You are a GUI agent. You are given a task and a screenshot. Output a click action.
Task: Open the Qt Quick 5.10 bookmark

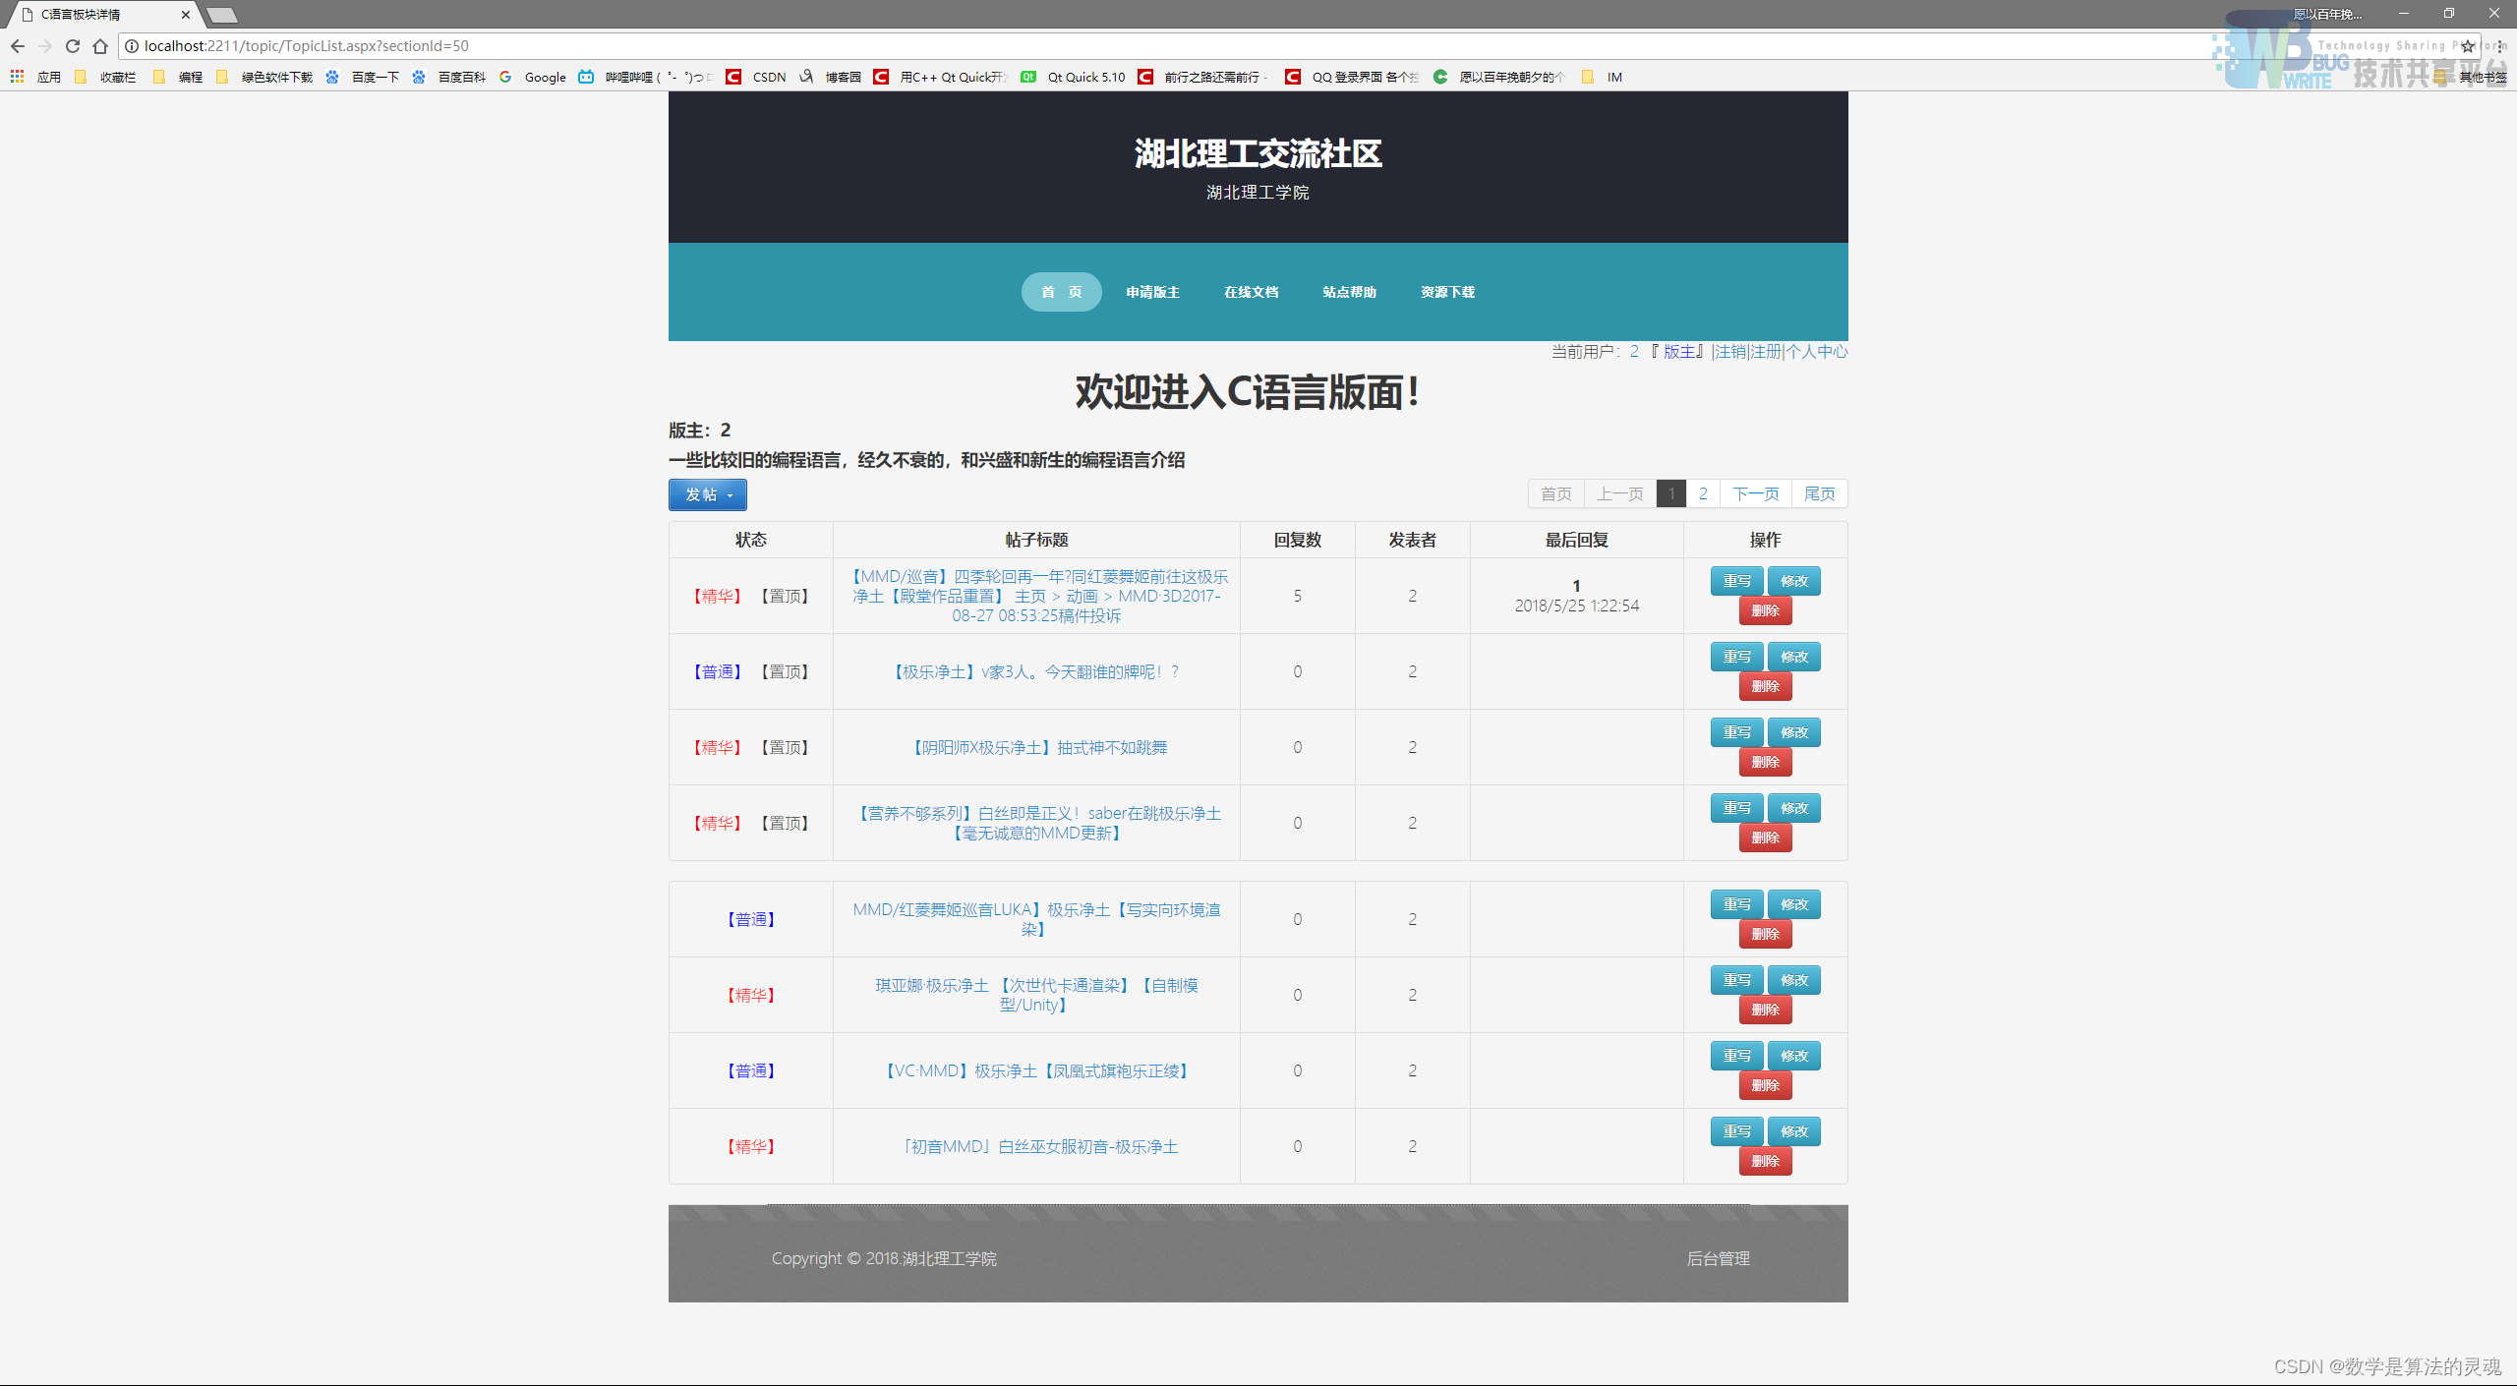coord(1085,77)
